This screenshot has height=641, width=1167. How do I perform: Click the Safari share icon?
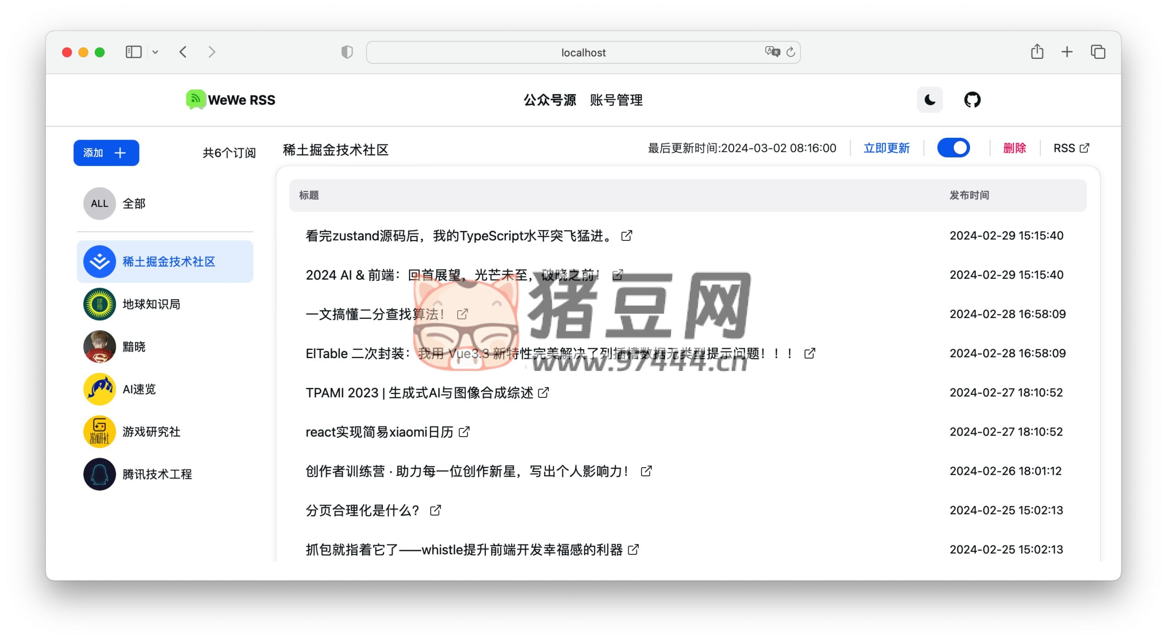point(1037,52)
